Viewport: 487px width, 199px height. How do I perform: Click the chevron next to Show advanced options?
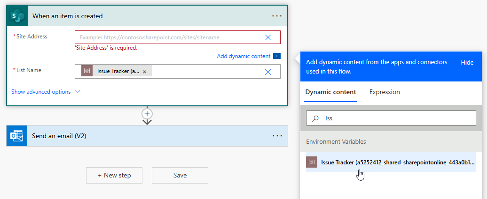coord(78,92)
